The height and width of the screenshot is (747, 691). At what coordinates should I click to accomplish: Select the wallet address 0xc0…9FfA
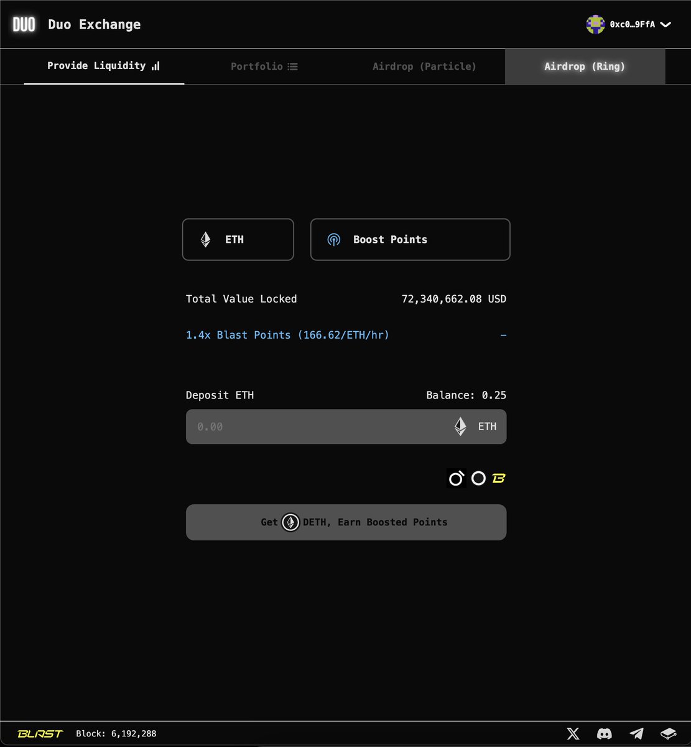632,24
